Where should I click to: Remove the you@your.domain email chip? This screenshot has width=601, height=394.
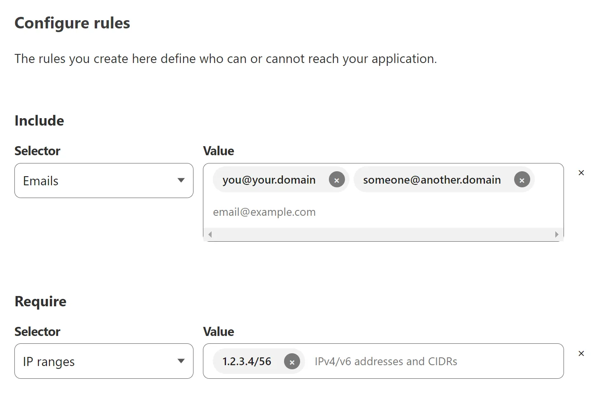point(336,180)
